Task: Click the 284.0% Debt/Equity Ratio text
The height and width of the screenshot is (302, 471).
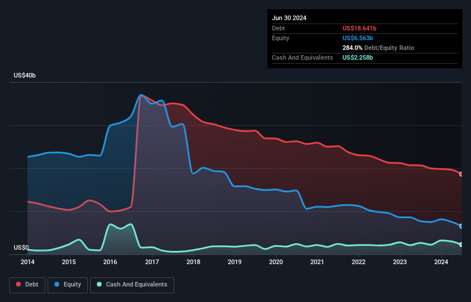Action: click(x=378, y=48)
